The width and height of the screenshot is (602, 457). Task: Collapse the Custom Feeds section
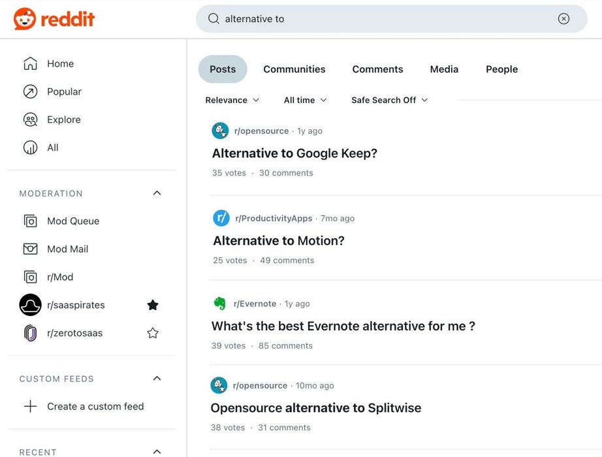point(157,379)
